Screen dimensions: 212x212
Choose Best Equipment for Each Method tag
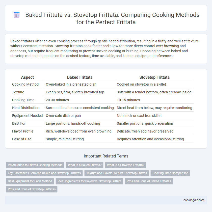pyautogui.click(x=30, y=181)
